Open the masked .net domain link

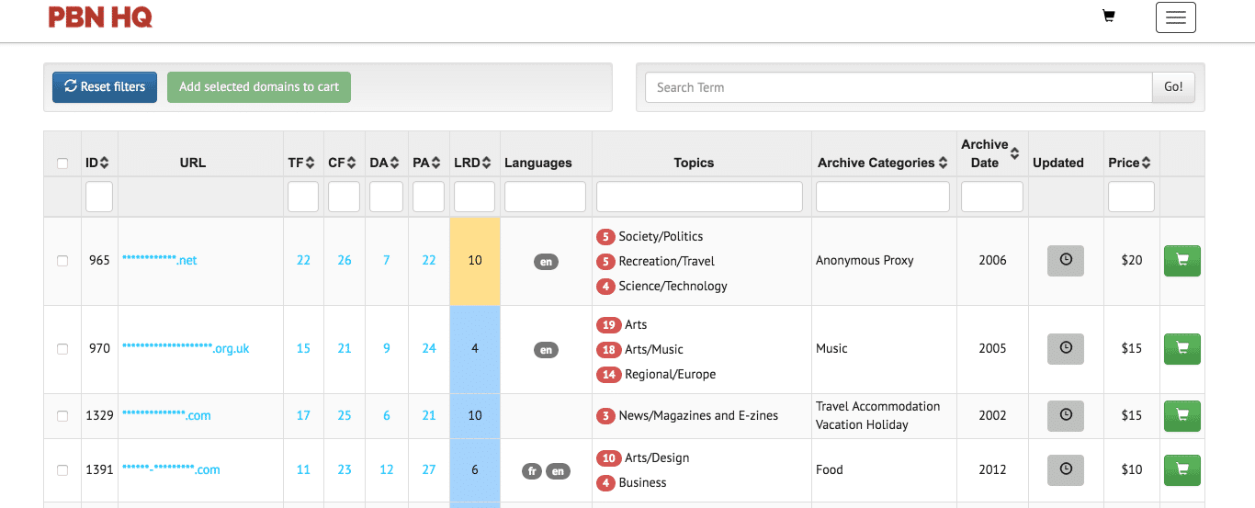(x=160, y=260)
